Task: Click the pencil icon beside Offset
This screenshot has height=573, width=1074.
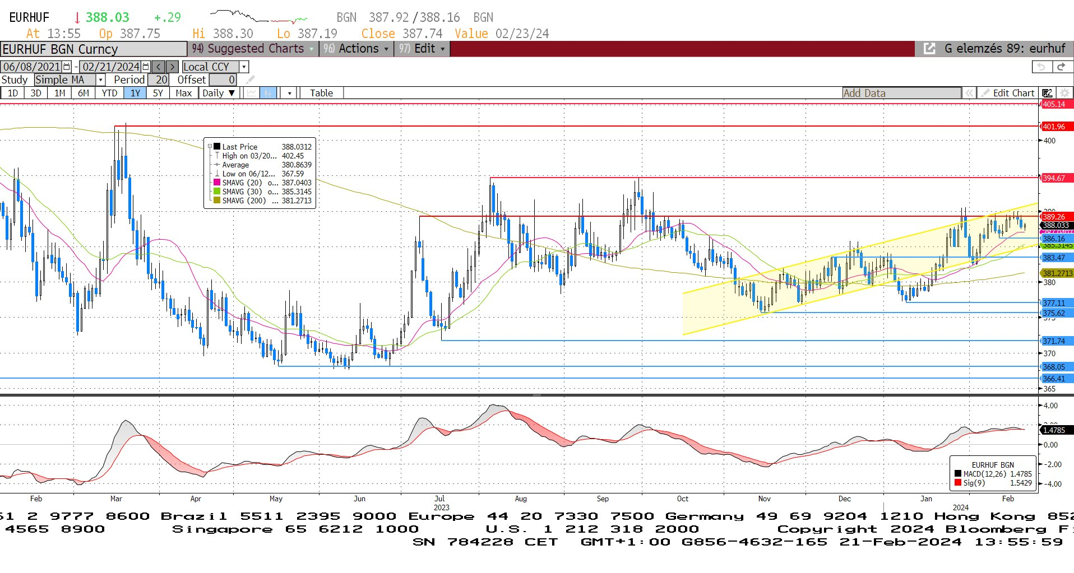Action: tap(250, 80)
